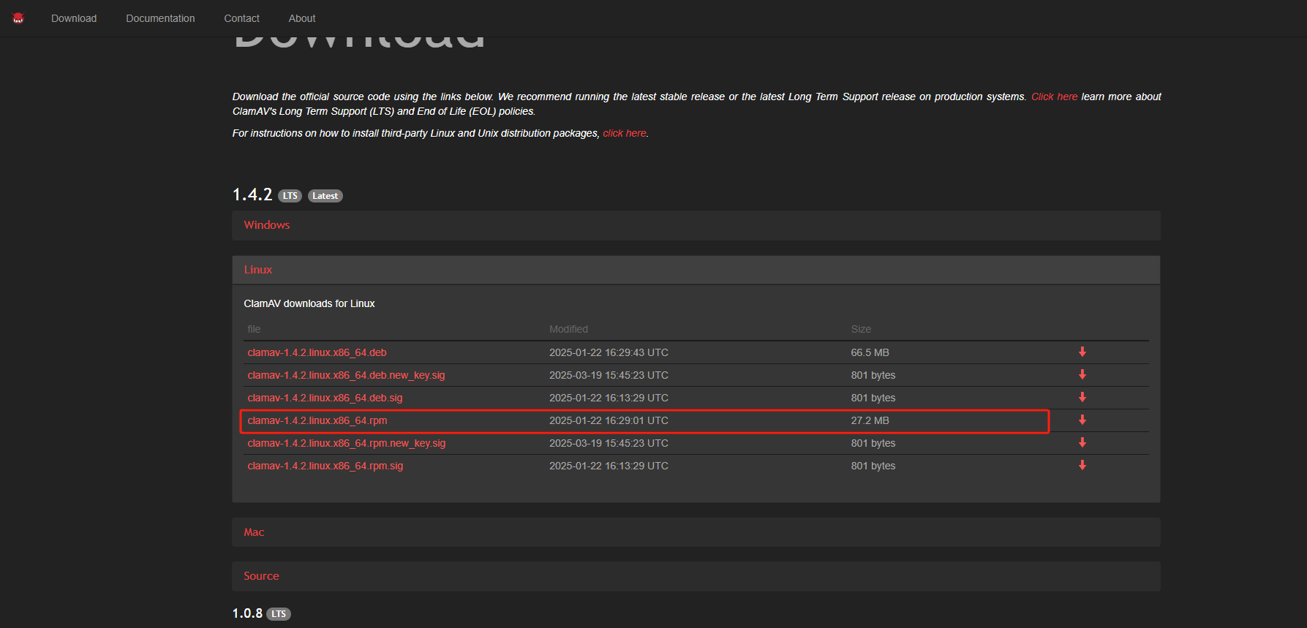Click download arrow for the 66.5 MB deb
Image resolution: width=1307 pixels, height=628 pixels.
1082,352
